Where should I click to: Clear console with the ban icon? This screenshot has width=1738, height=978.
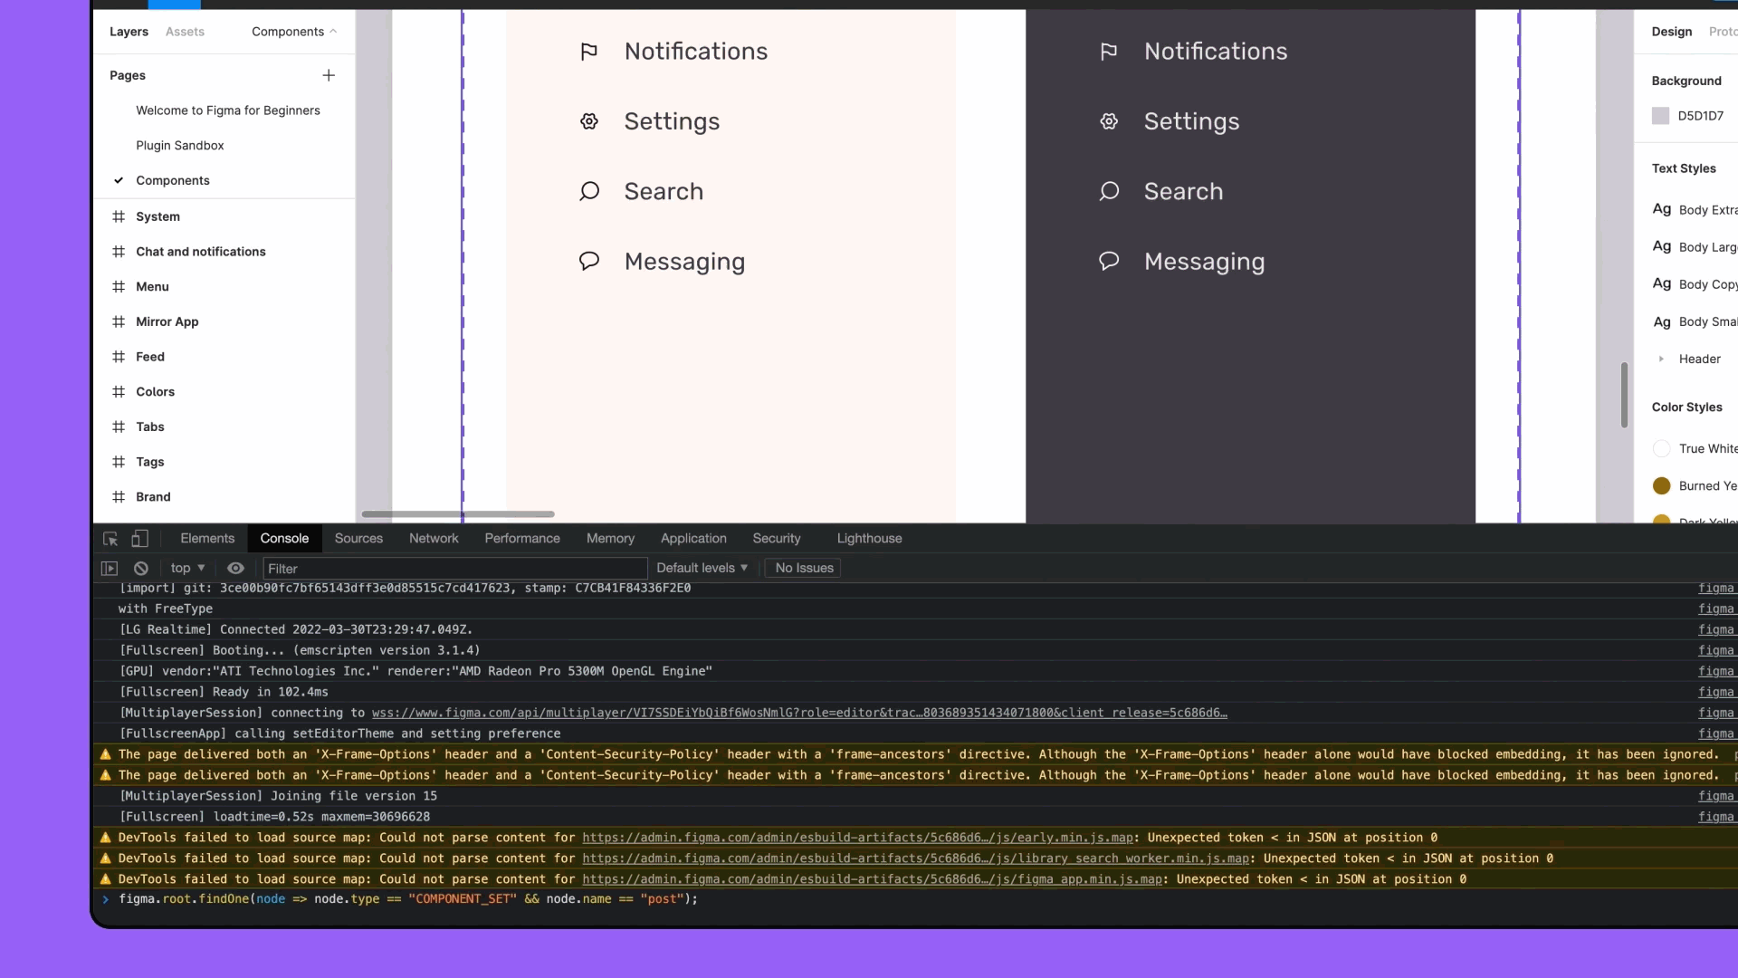[x=141, y=569]
